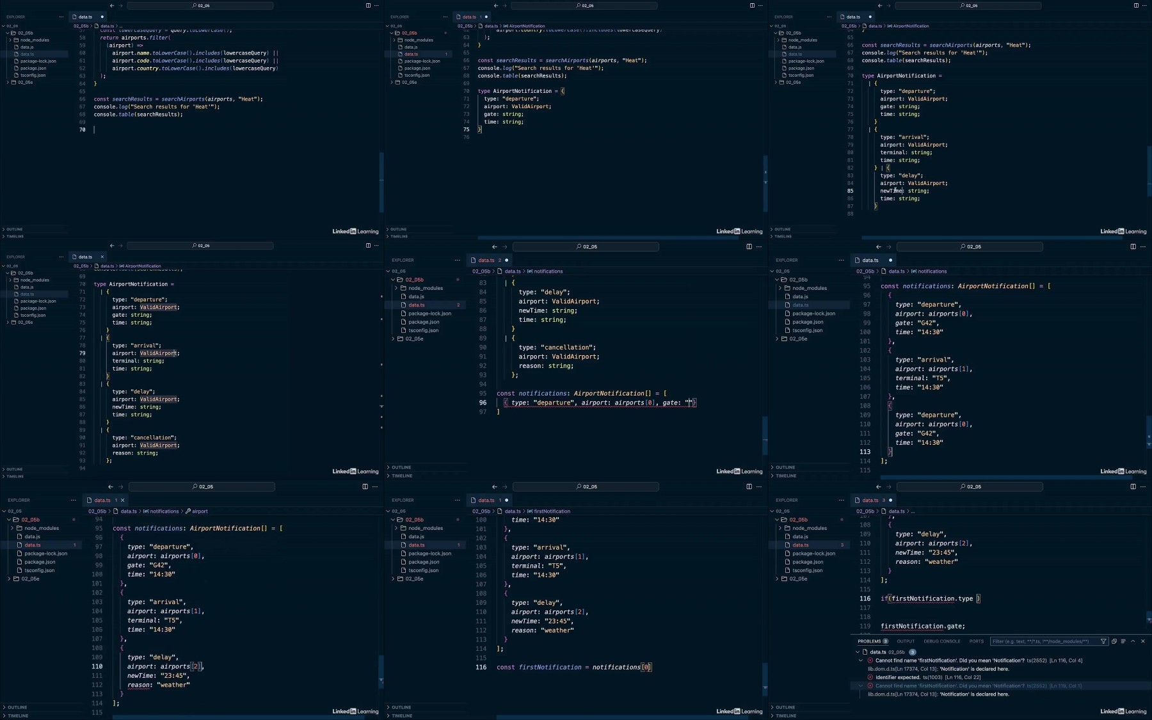Open Explorer ellipsis menu in frame with active line 85
1152x720 pixels.
coord(829,17)
